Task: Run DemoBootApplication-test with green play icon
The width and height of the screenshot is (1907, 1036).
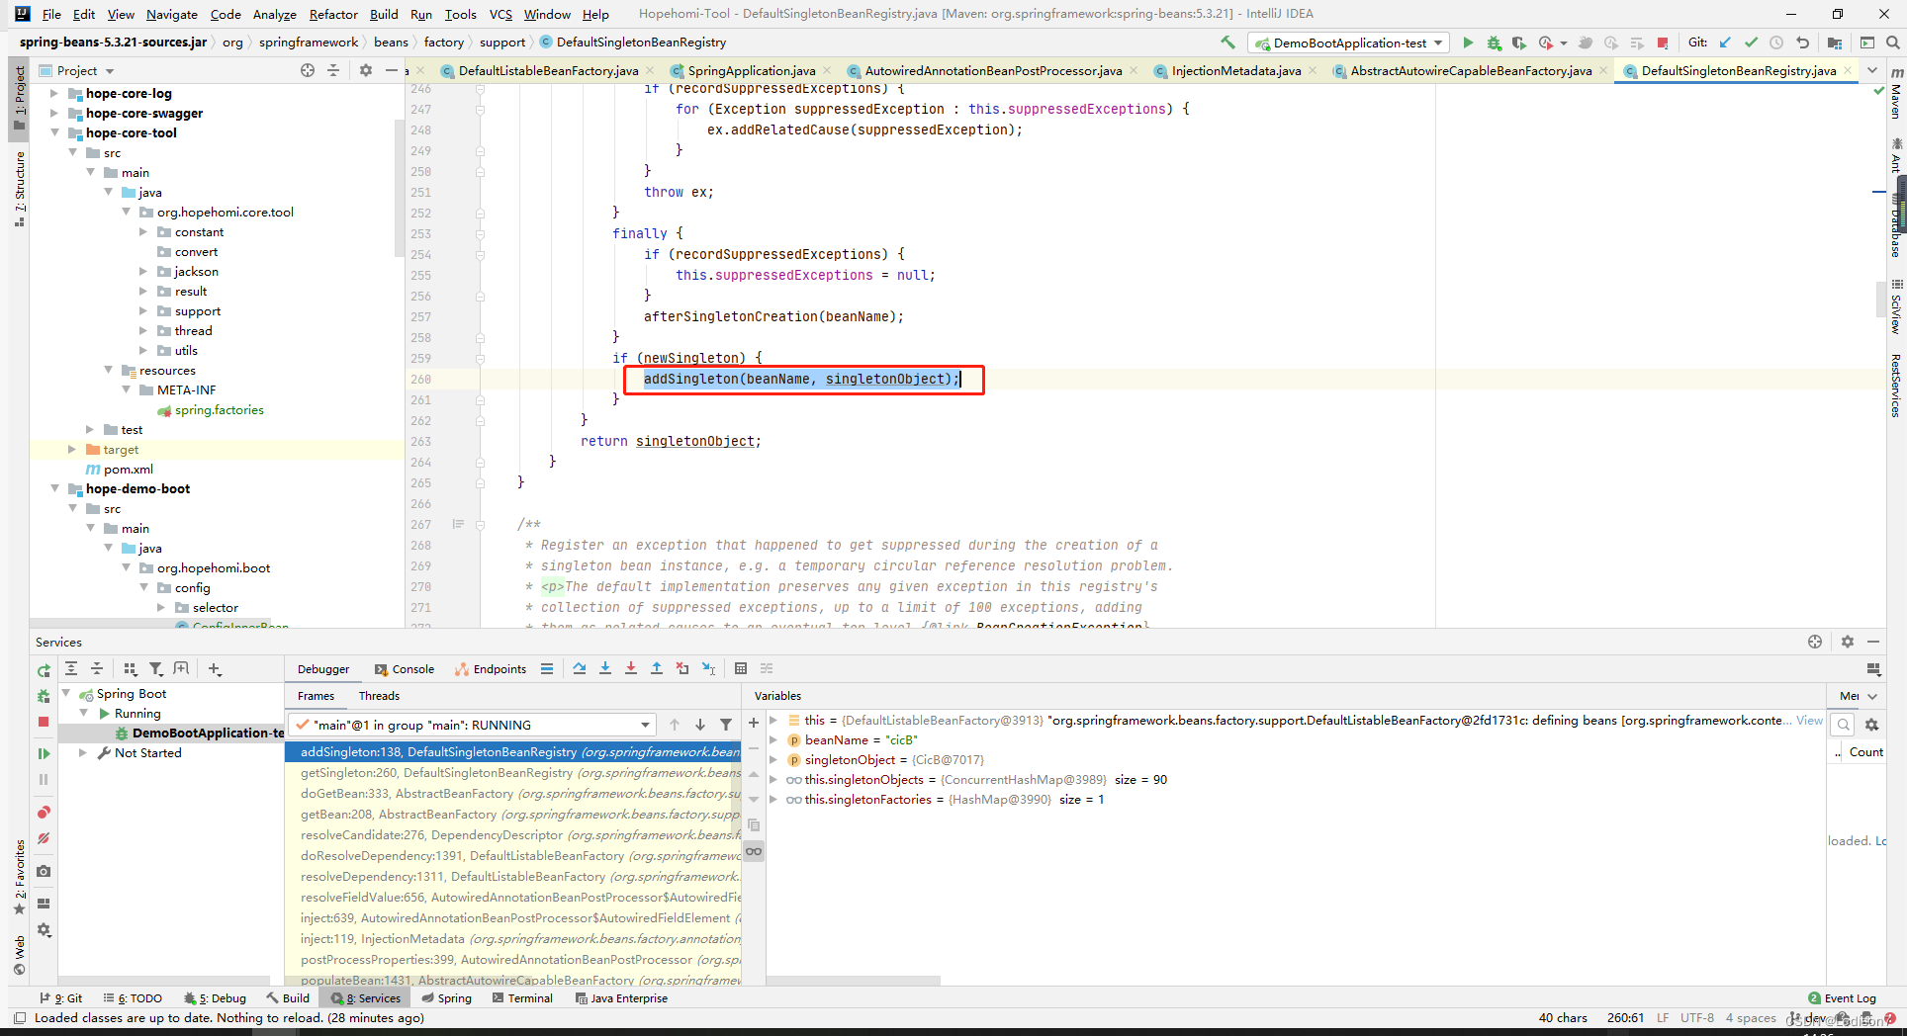Action: tap(1468, 43)
